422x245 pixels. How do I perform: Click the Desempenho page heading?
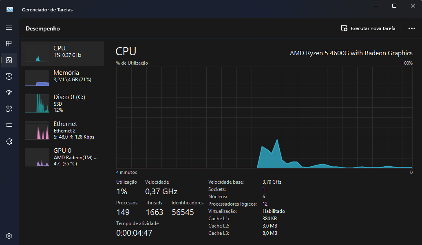(x=43, y=28)
